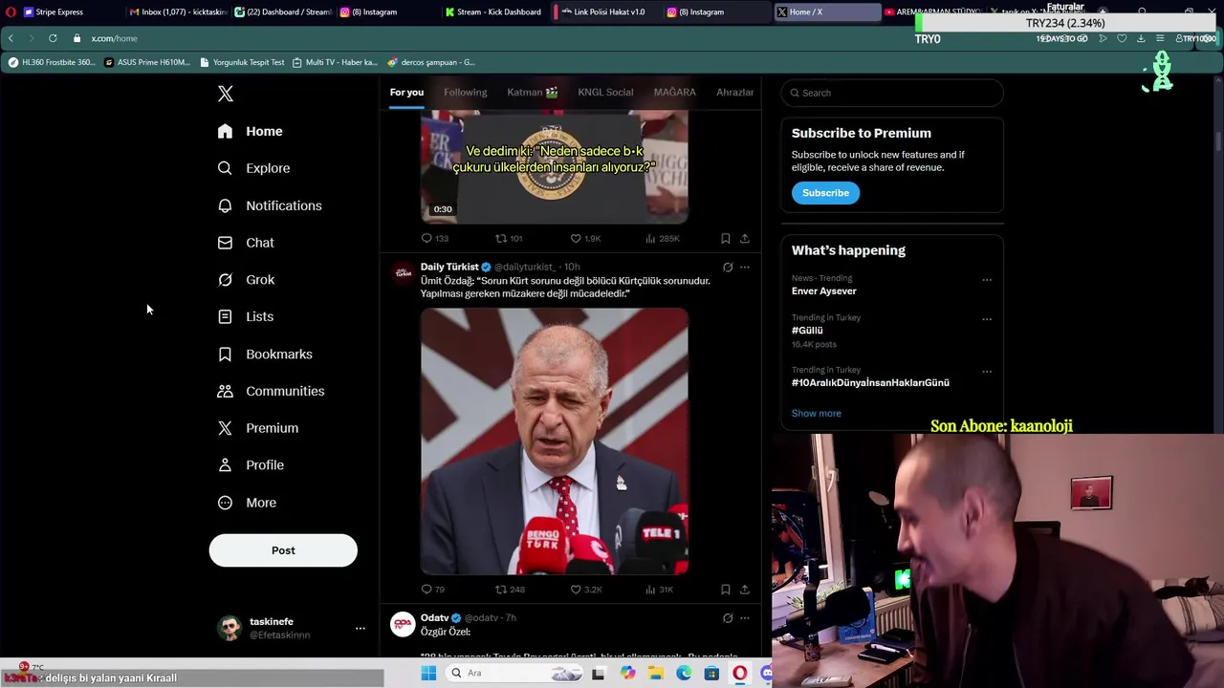Image resolution: width=1224 pixels, height=688 pixels.
Task: Open more options on Daily Türkist post
Action: click(x=745, y=268)
